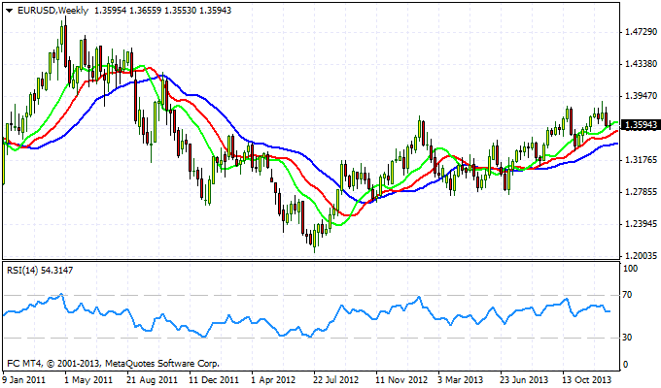Click the 13 Oct 2013 date label
Viewport: 661px width, 388px height.
[x=587, y=380]
